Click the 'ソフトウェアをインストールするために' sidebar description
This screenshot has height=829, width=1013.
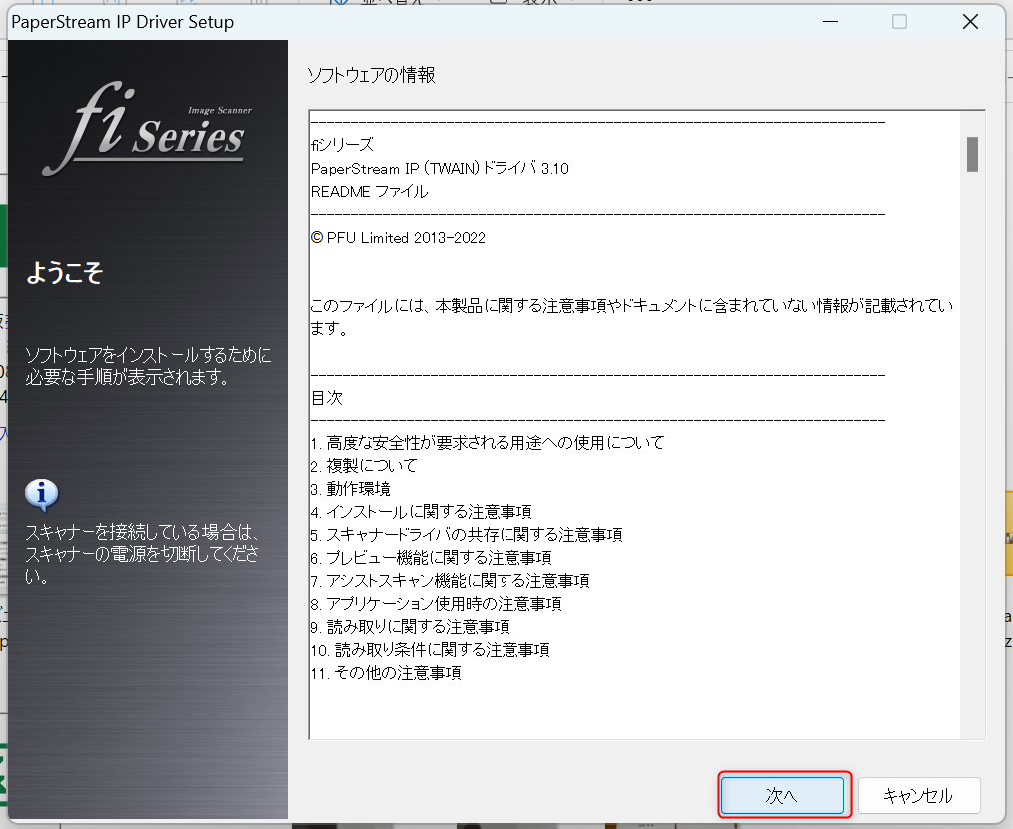148,366
